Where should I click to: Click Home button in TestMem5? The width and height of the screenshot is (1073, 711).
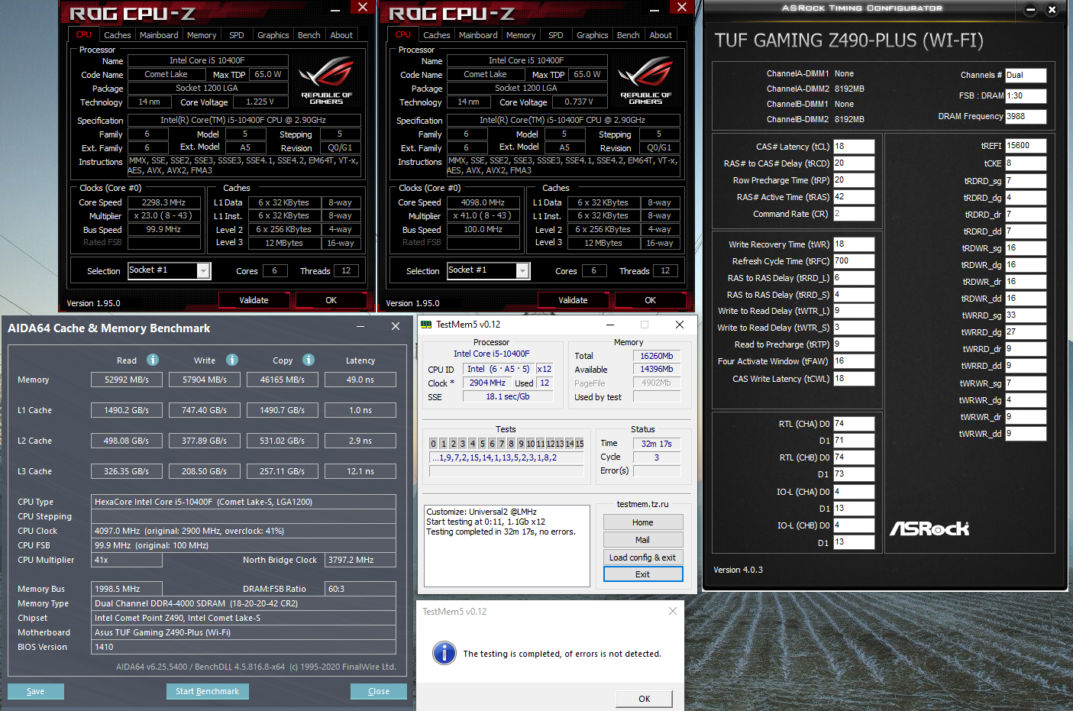coord(643,522)
